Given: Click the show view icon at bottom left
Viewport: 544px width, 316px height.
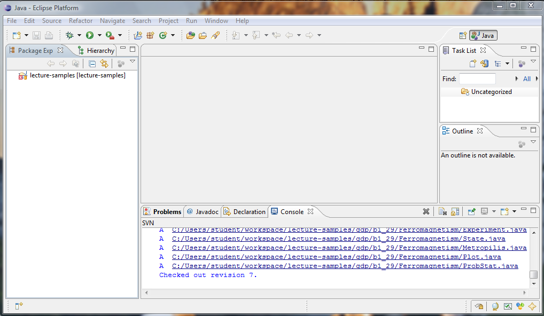Looking at the screenshot, I should (x=19, y=306).
